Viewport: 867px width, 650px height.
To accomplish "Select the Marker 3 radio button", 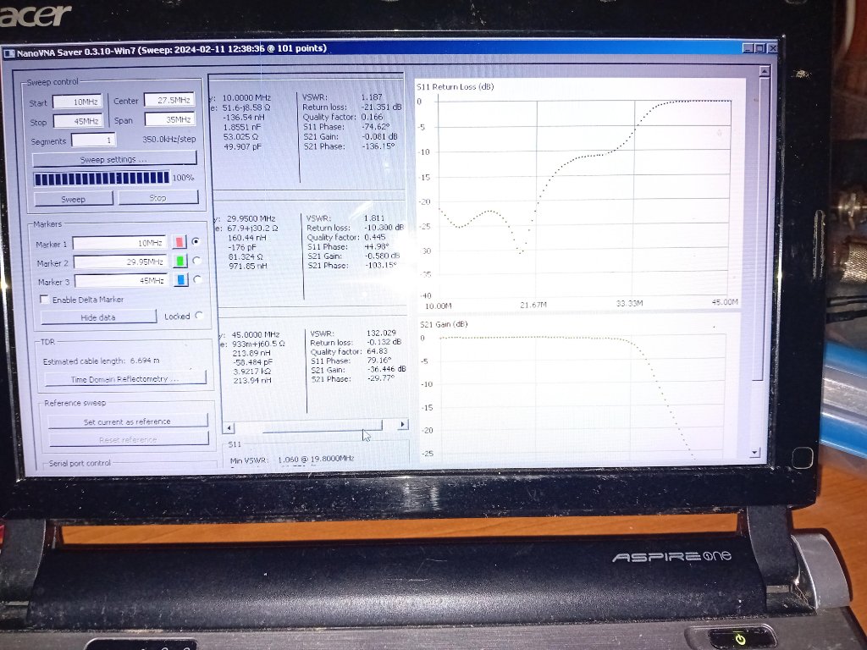I will point(197,279).
